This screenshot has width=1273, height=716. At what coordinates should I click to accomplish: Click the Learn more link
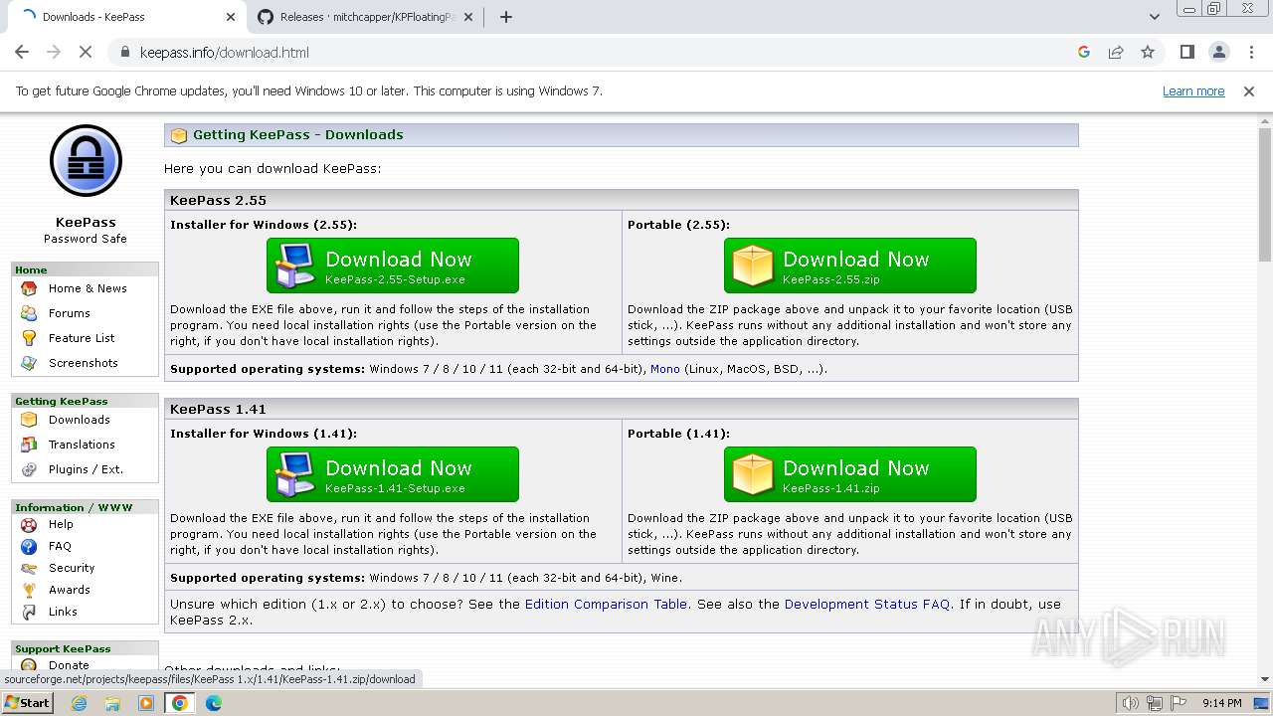[x=1193, y=91]
